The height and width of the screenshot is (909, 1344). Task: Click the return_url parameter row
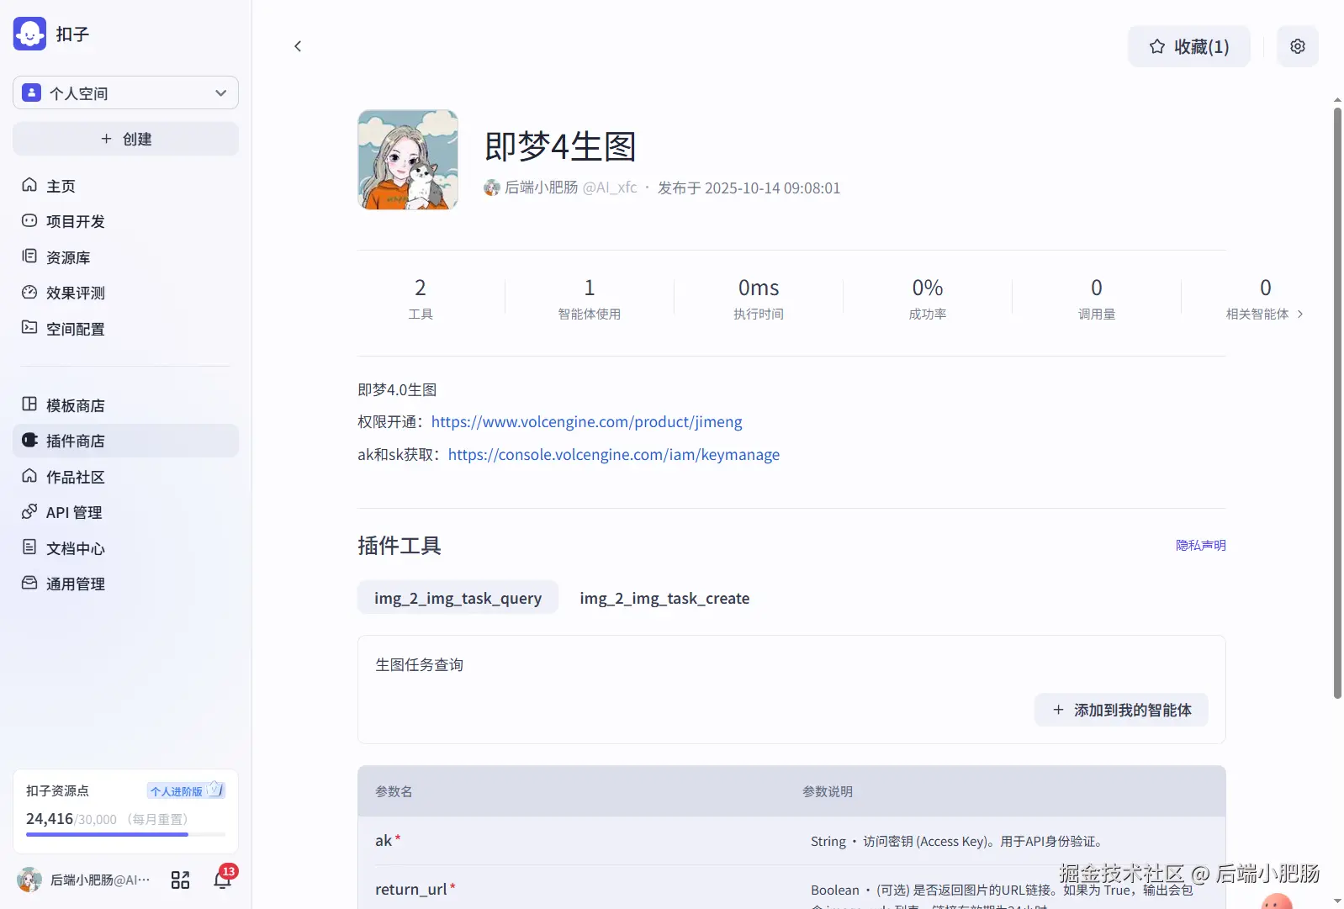[791, 888]
